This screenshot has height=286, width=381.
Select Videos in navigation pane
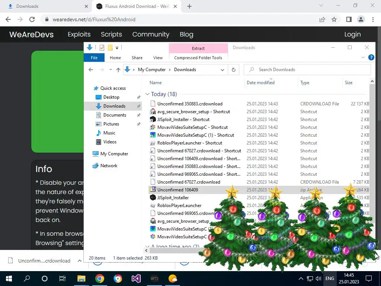pos(110,142)
